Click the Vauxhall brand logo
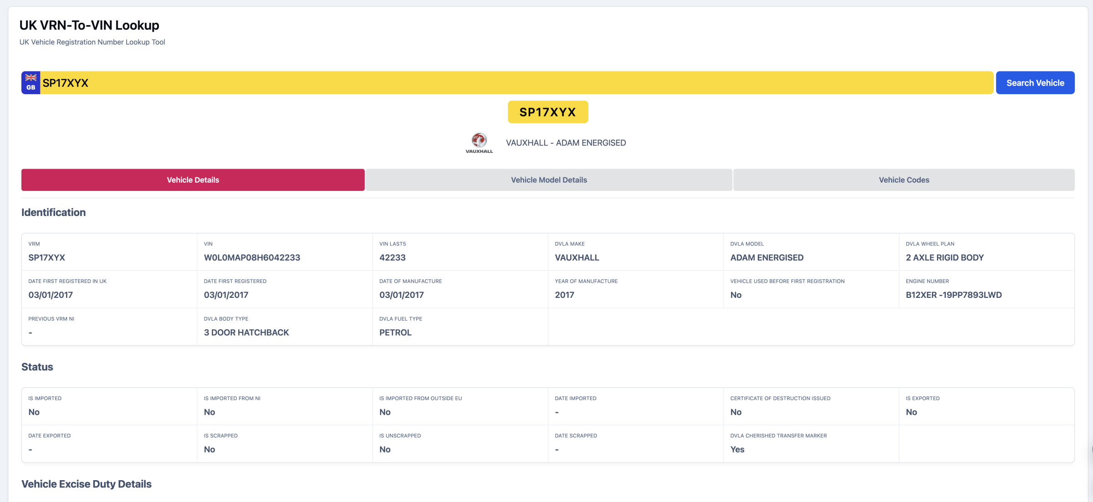This screenshot has height=502, width=1093. pyautogui.click(x=479, y=143)
